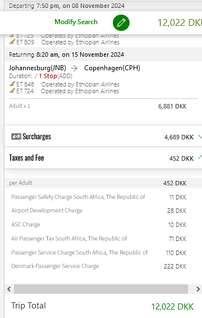Click the green pencil edit icon
Viewport: 202px width, 318px height.
pos(121,22)
